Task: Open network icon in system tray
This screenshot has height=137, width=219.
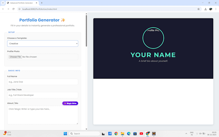Action: click(x=197, y=134)
